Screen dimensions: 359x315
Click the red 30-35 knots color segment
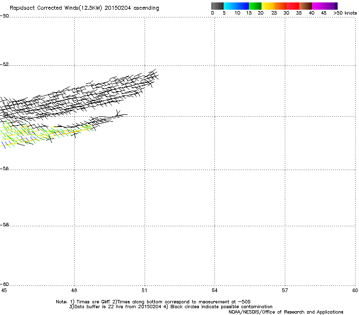(293, 6)
